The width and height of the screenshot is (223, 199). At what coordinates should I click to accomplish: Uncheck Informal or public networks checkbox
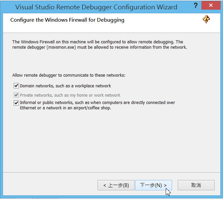16,103
